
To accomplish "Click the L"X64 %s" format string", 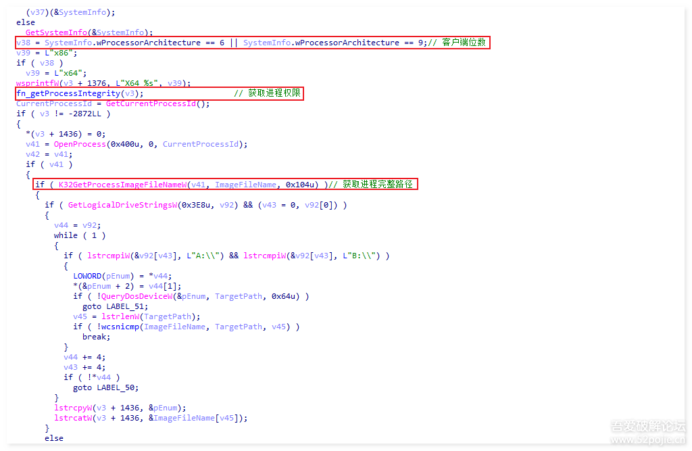I will coord(139,83).
